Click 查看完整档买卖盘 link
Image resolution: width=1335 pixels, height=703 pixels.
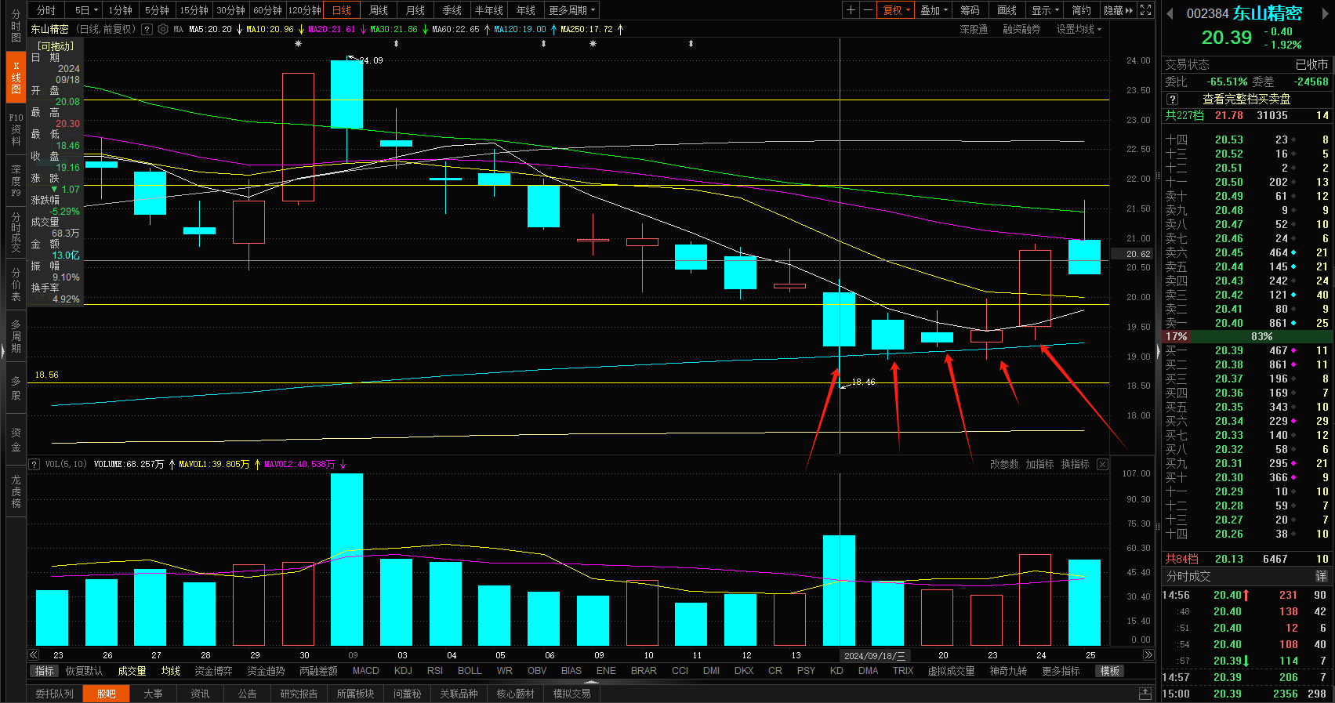[x=1246, y=100]
